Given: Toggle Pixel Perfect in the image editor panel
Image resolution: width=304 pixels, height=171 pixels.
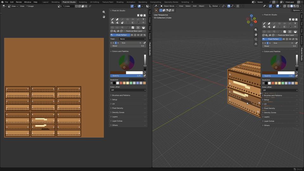Looking at the screenshot, I should point(120,35).
